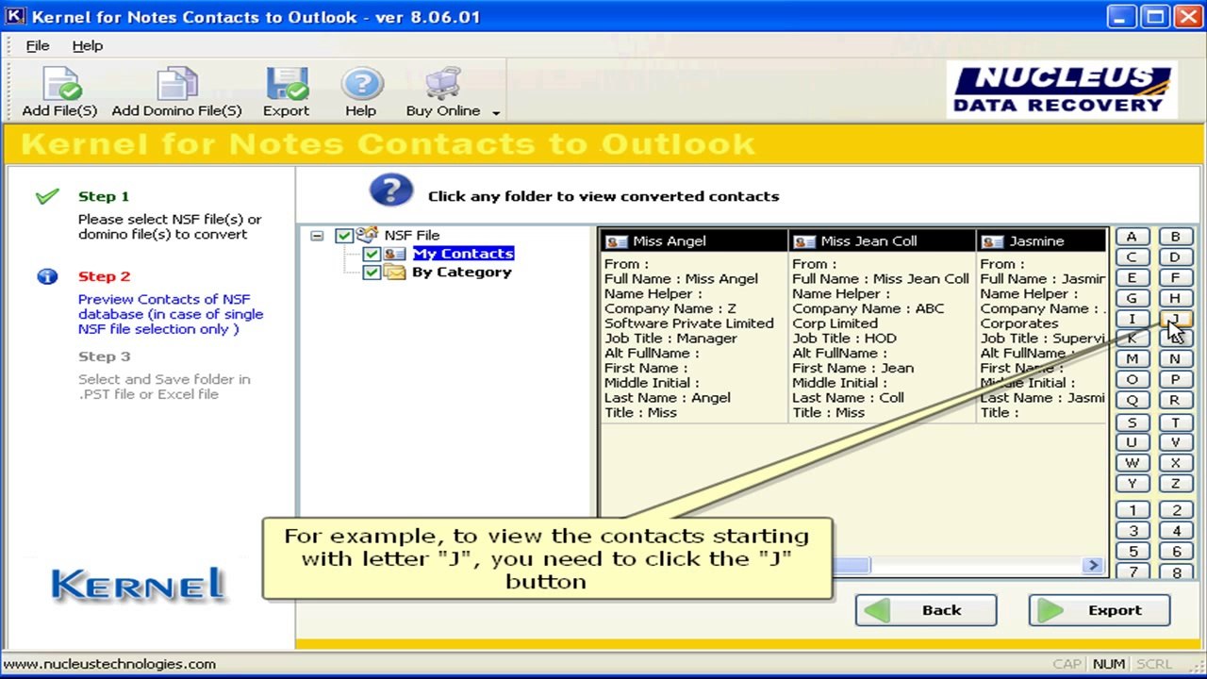
Task: Click the R alphabet button
Action: [x=1175, y=401]
